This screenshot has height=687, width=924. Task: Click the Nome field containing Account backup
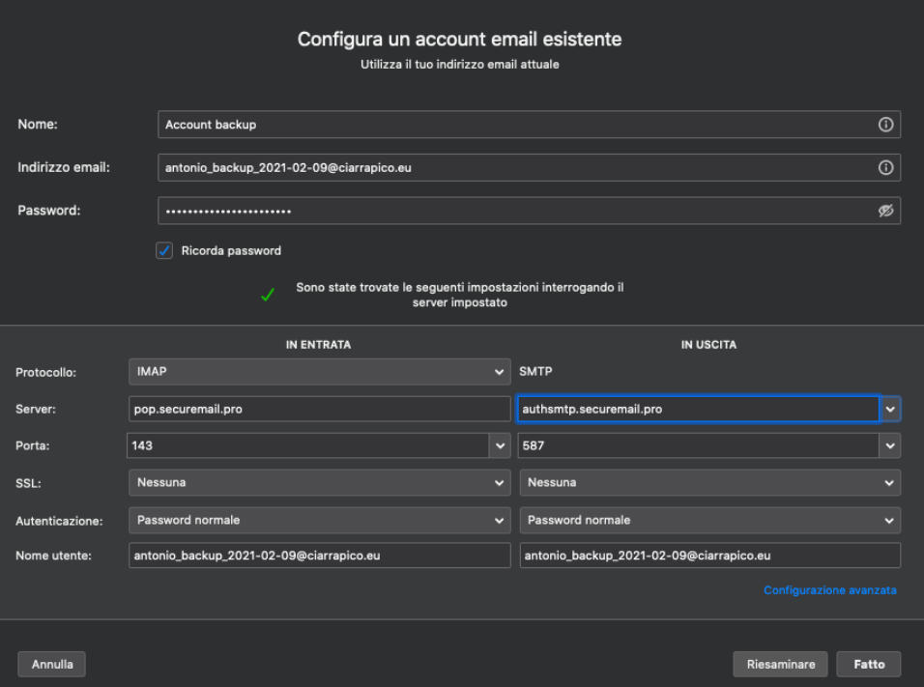(512, 125)
